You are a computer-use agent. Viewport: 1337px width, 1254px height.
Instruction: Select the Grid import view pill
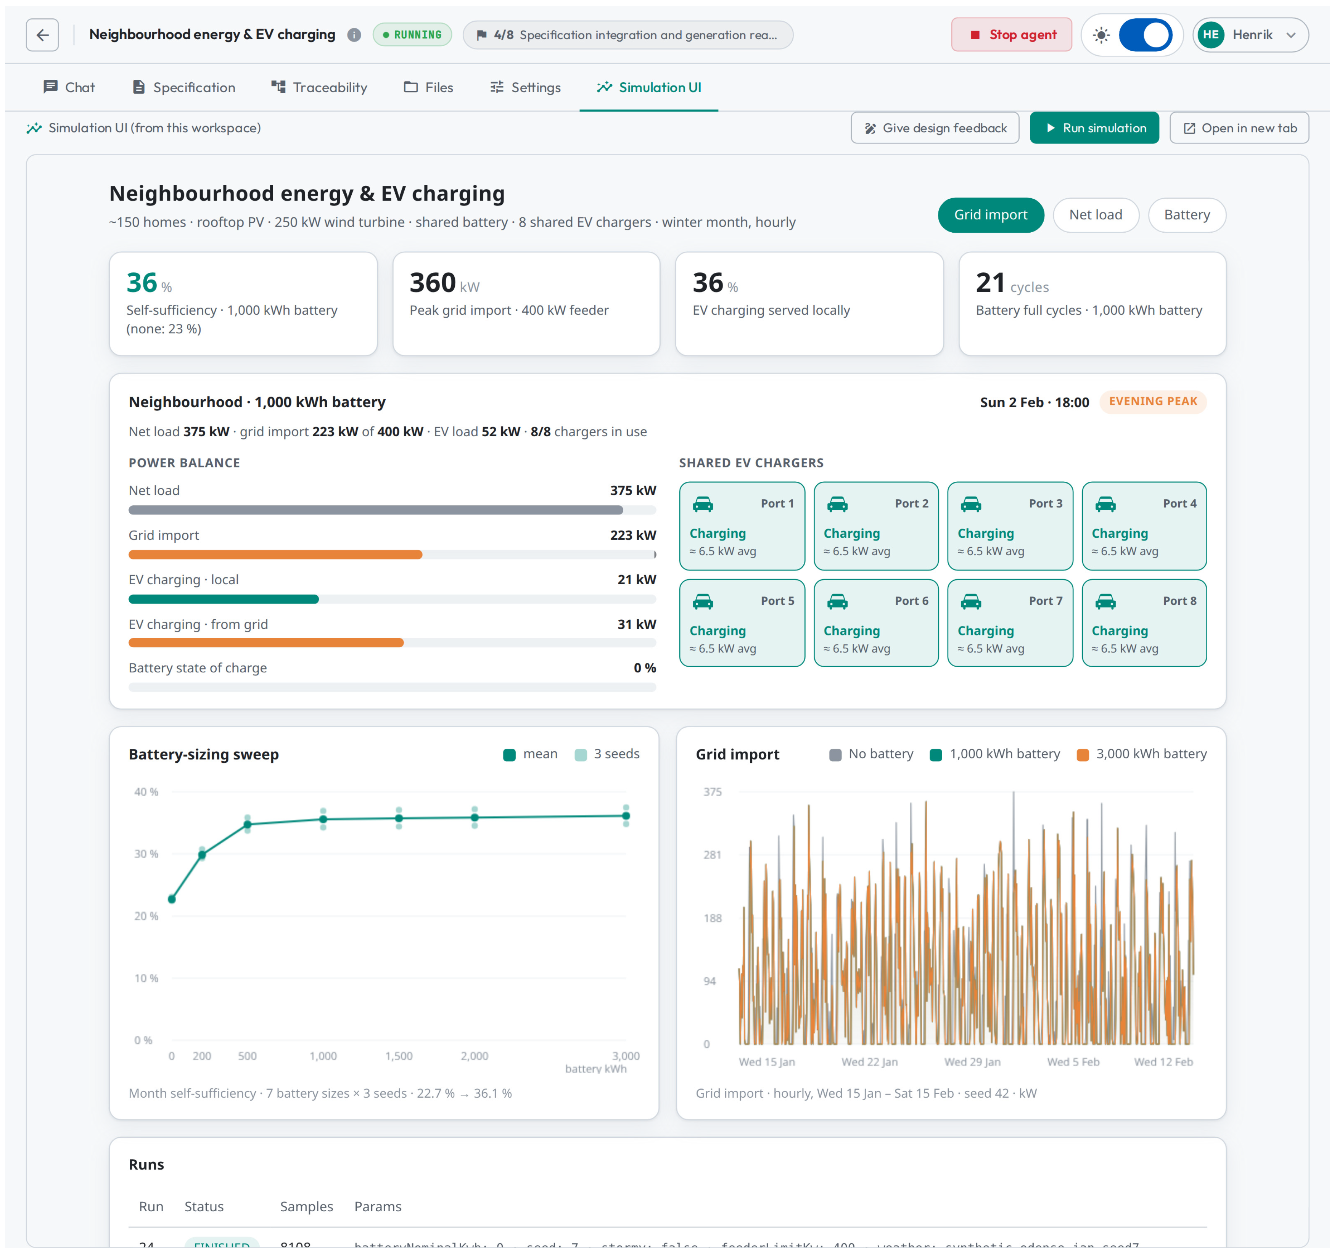tap(991, 215)
